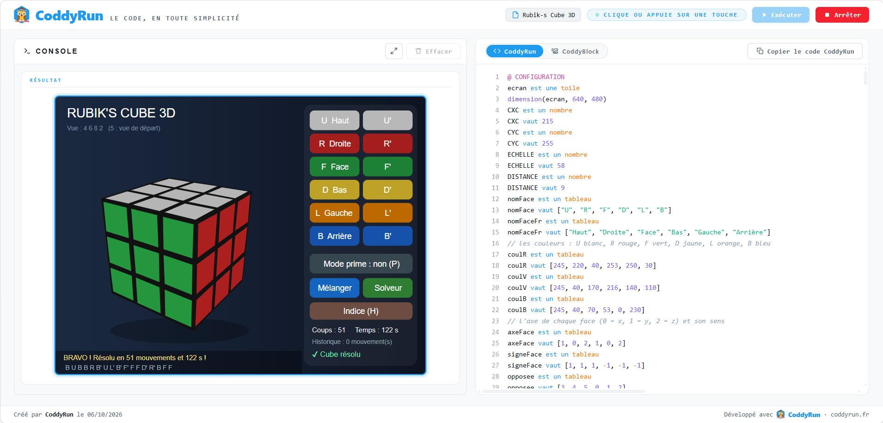Screen dimensions: 883x423
Task: Request a hint with Indice (H)
Action: [x=361, y=311]
